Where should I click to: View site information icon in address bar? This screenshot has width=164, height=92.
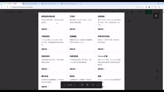pos(11,7)
